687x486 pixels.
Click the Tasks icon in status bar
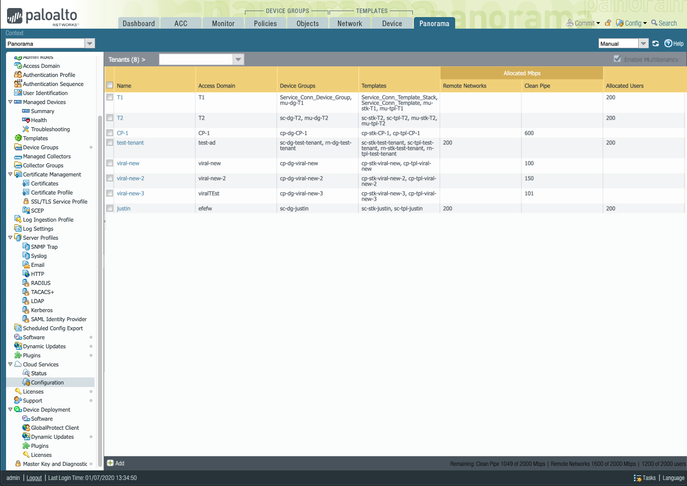pyautogui.click(x=637, y=478)
